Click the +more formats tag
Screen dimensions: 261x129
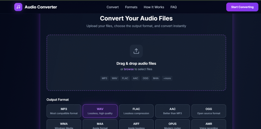pos(167,78)
